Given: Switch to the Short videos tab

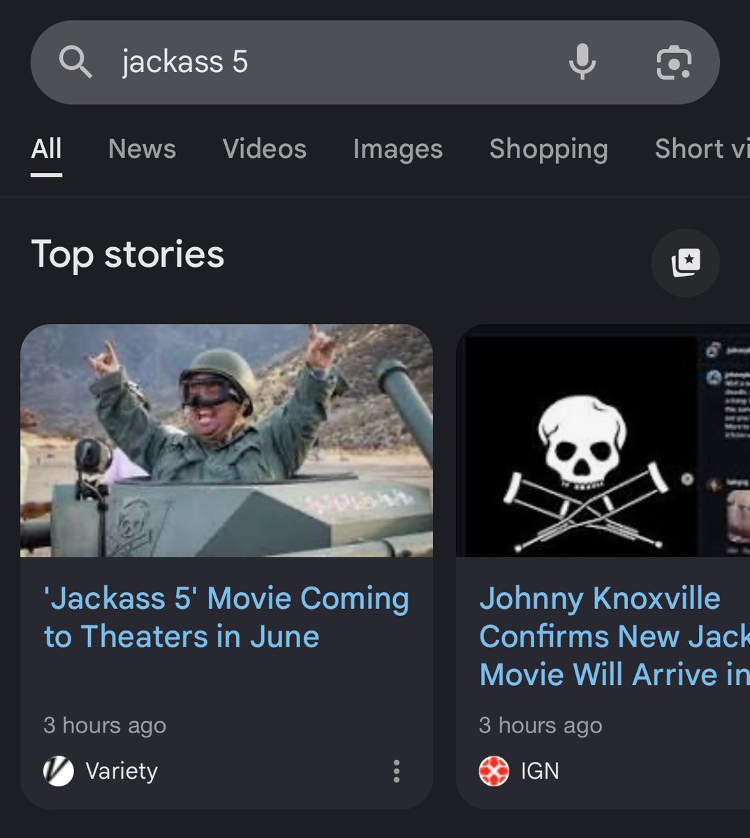Looking at the screenshot, I should point(702,149).
